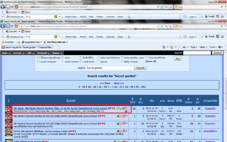Click Print icon in command bar
Image resolution: width=227 pixels, height=142 pixels.
click(x=184, y=47)
